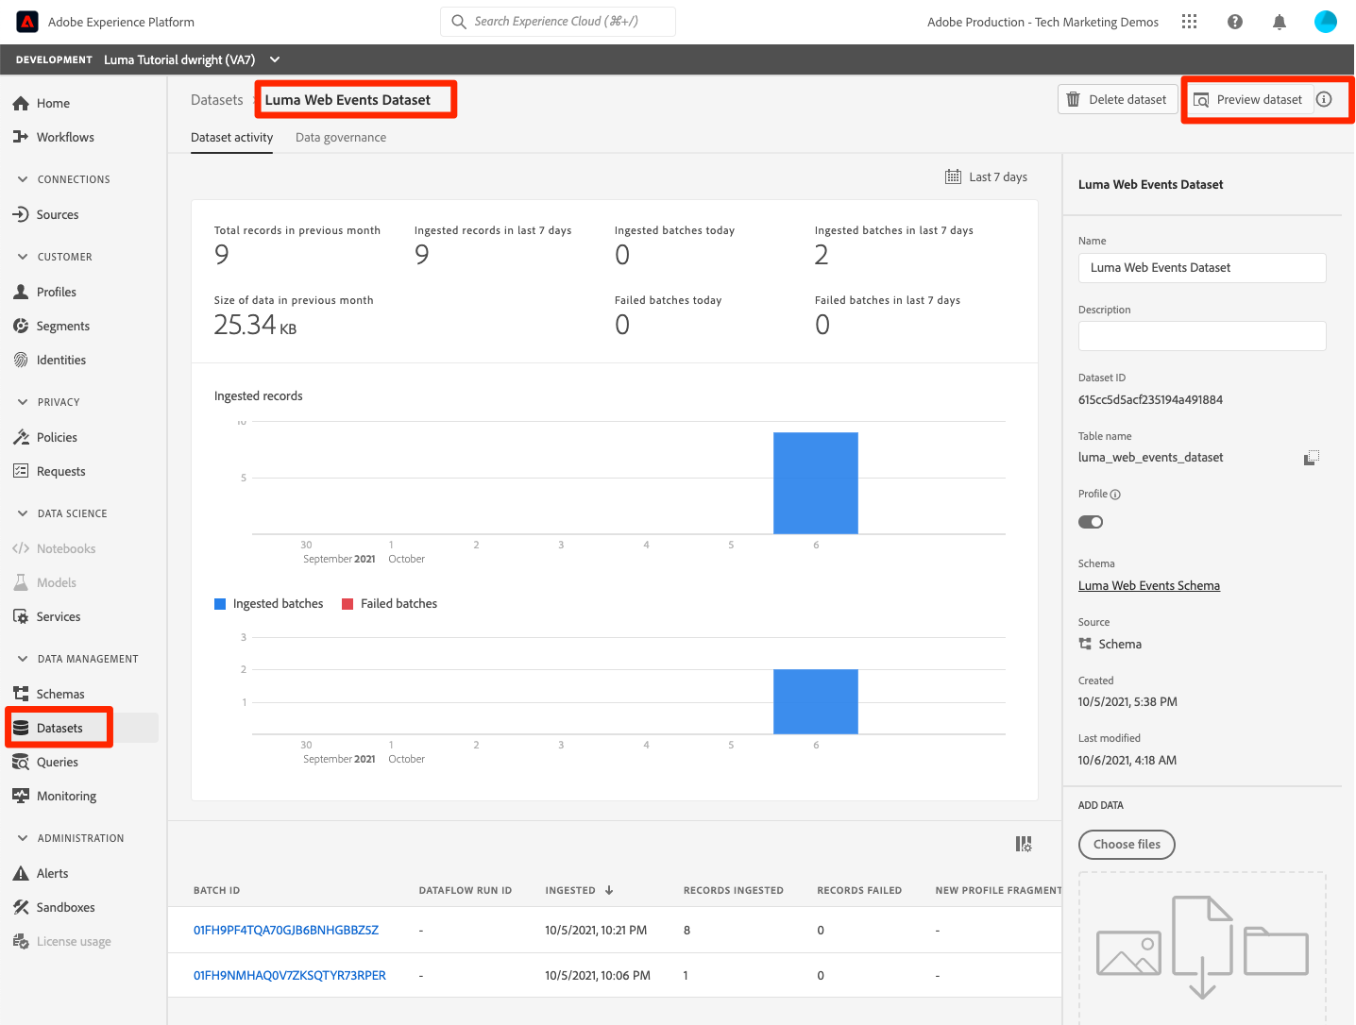Open batch 01FH9PF4TQA70GJB6BNHGBBZ5Z
Viewport: 1356px width, 1025px height.
(x=286, y=931)
